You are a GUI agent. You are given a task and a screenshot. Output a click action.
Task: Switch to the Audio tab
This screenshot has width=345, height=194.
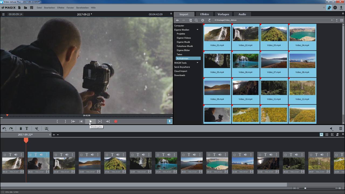coord(242,14)
